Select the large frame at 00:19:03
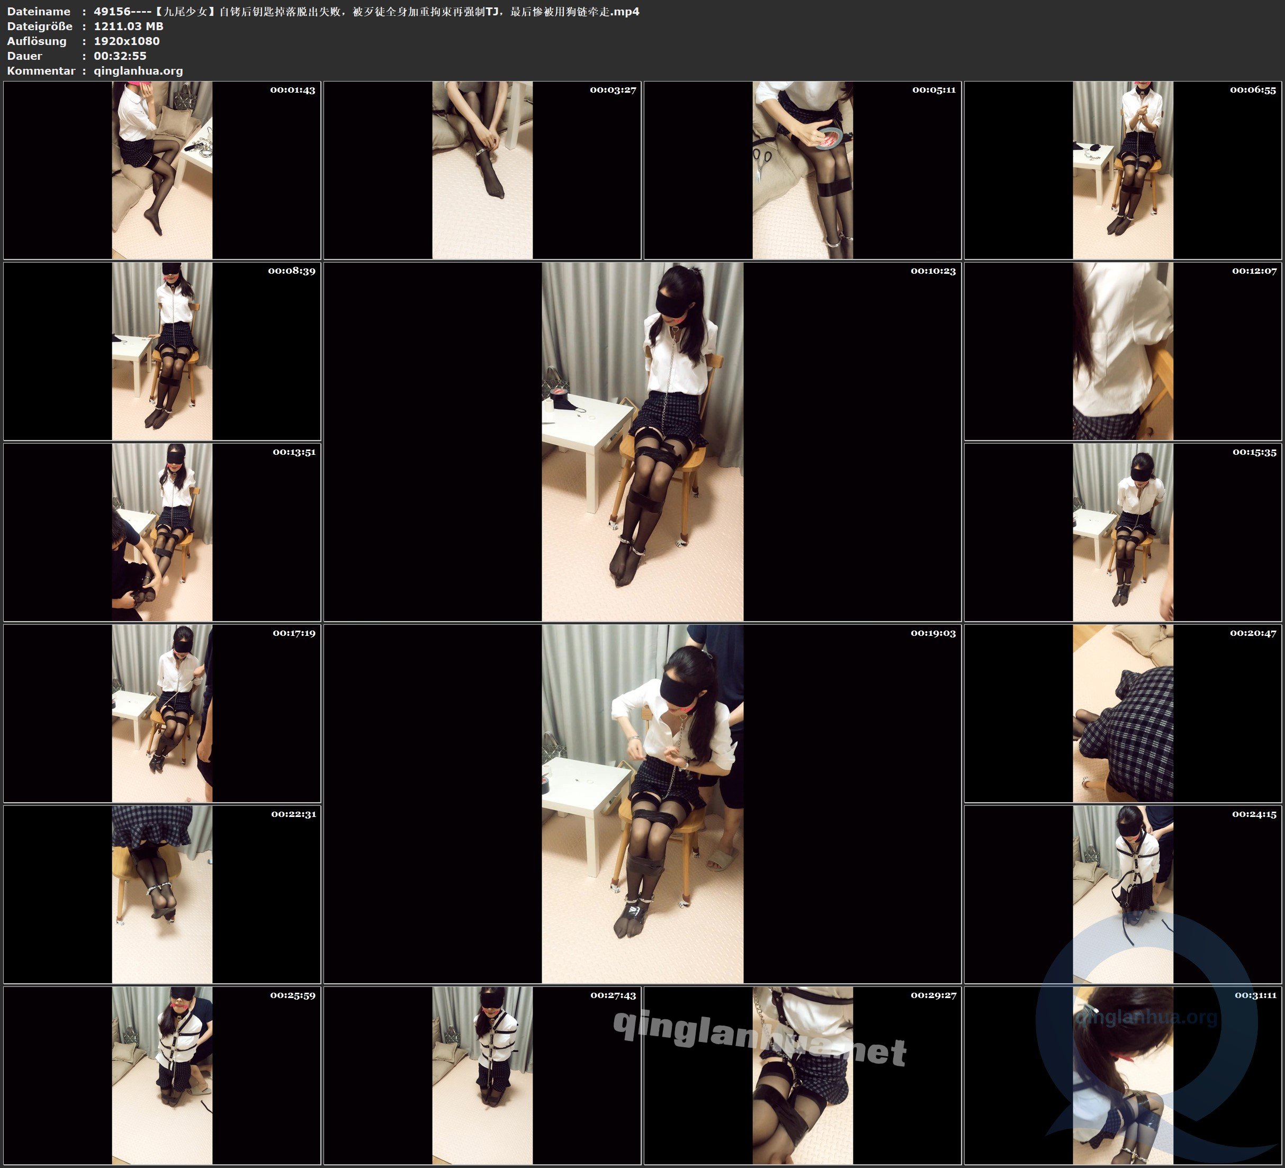The width and height of the screenshot is (1285, 1168). coord(642,803)
